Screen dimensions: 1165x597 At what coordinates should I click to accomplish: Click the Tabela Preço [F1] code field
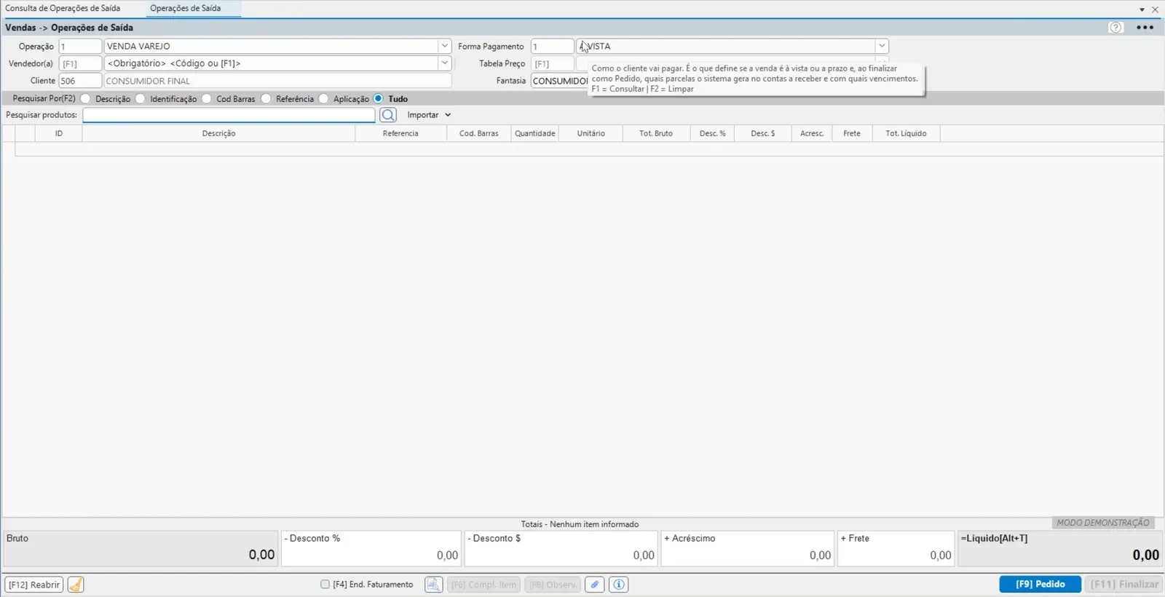(552, 63)
